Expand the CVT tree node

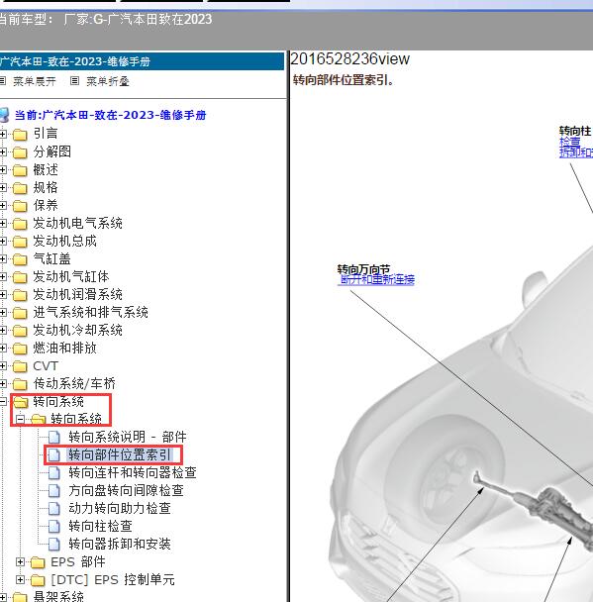tap(3, 366)
